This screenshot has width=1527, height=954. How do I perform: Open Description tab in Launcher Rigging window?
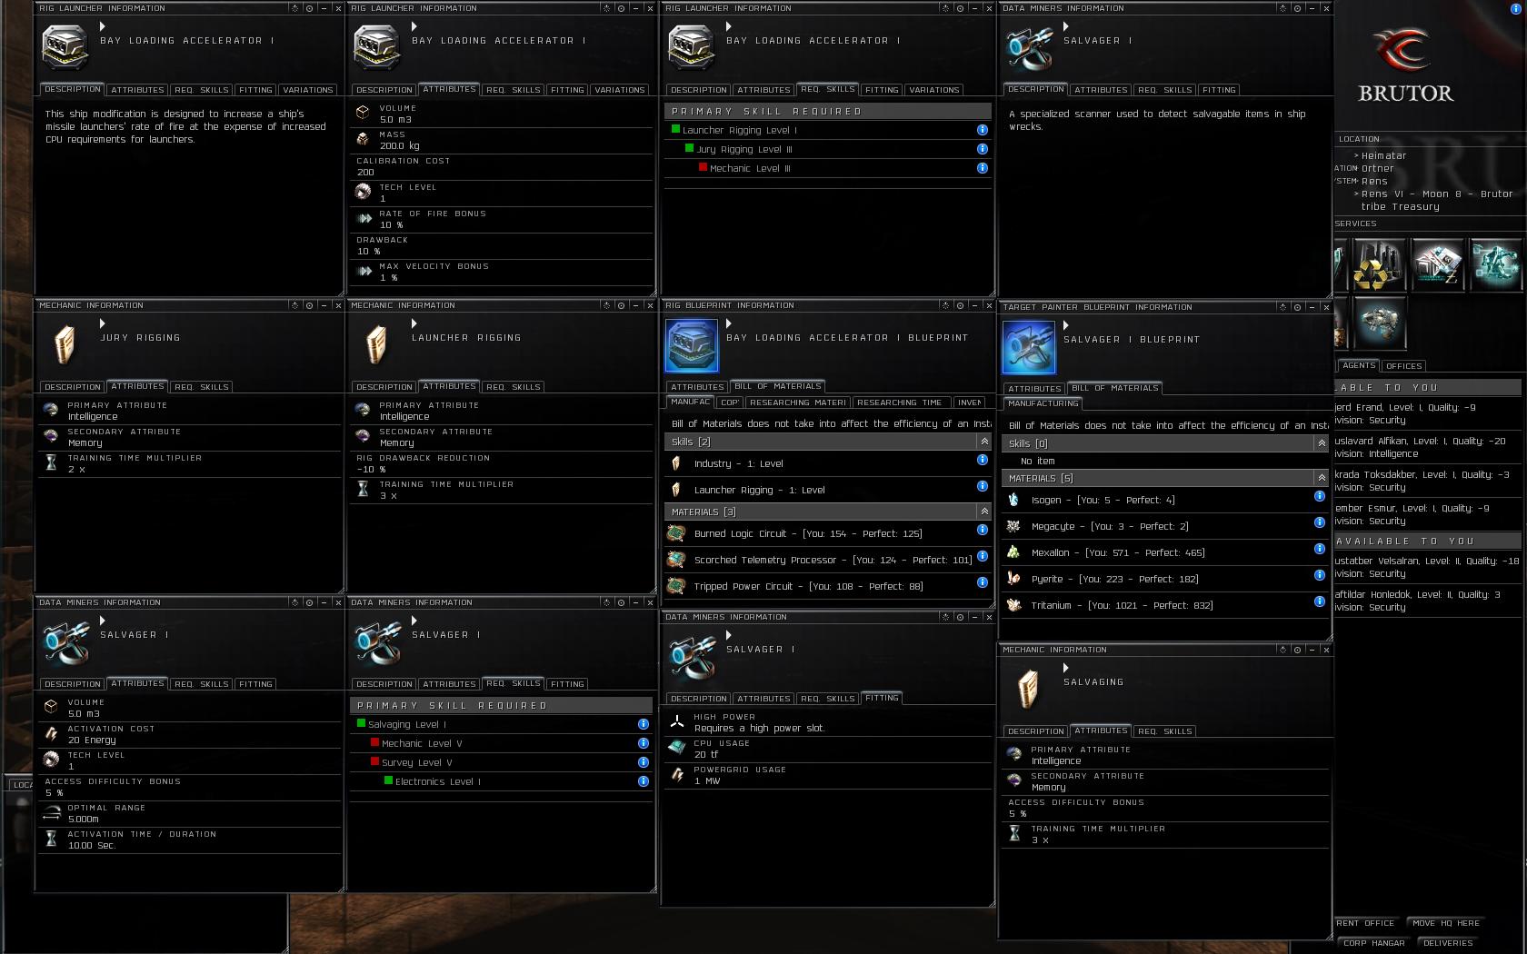[x=384, y=387]
